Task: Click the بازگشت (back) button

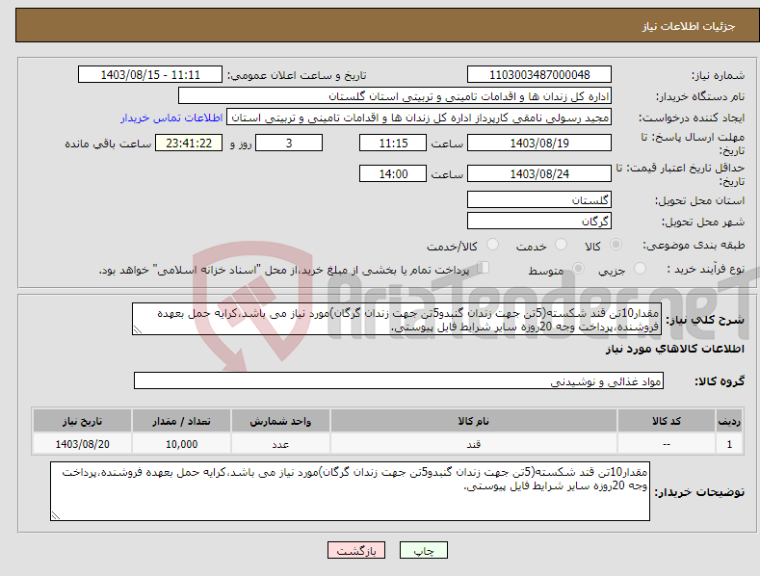Action: (x=356, y=550)
